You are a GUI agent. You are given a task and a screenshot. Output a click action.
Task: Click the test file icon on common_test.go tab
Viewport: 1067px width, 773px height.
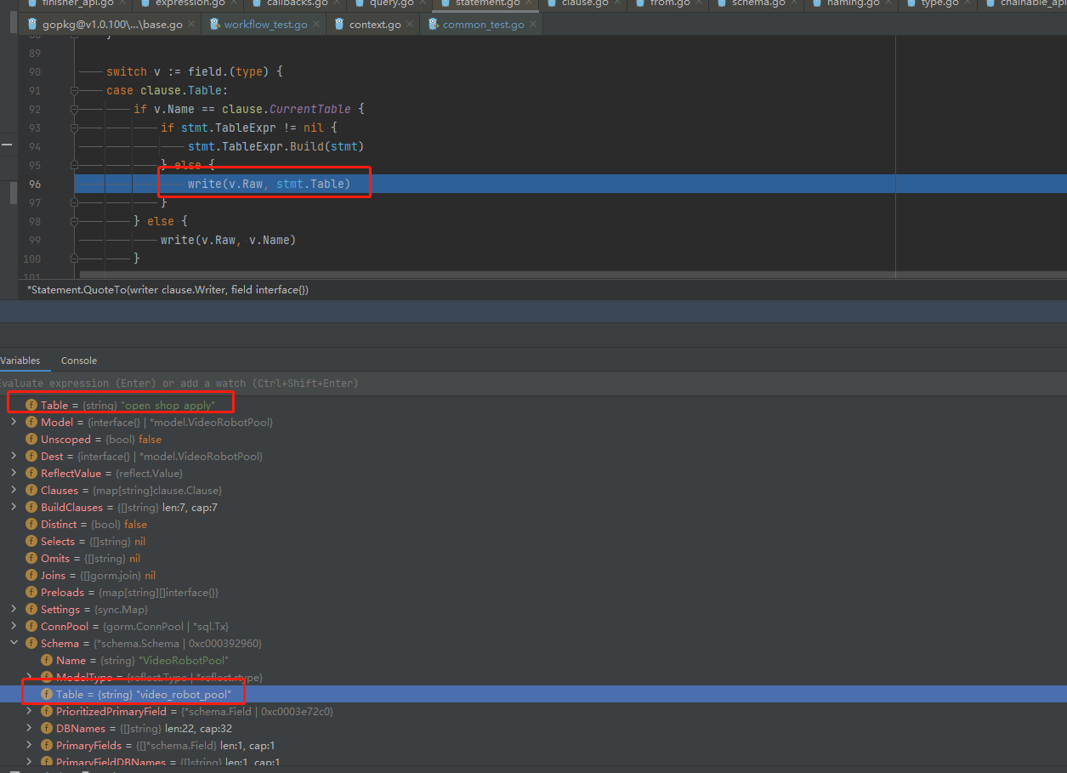pyautogui.click(x=434, y=24)
